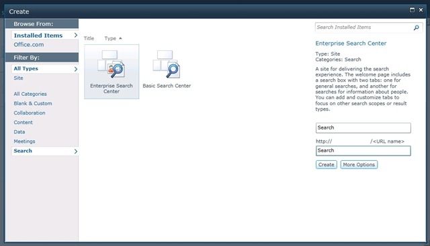Click the Search category chevron arrow
Viewport: 430px width, 246px height.
[76, 151]
